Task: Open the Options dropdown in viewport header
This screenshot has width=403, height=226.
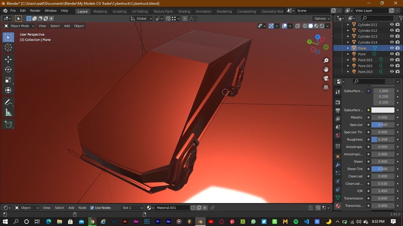Action: pyautogui.click(x=322, y=19)
